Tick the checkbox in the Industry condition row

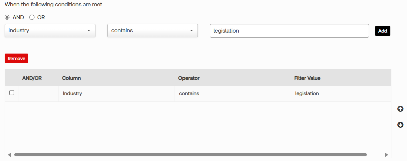(x=12, y=93)
